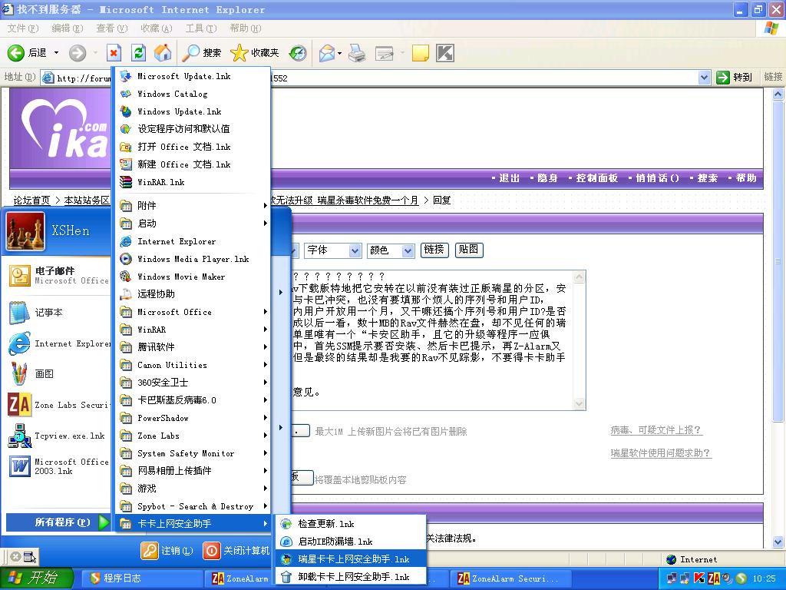786x590 pixels.
Task: Open the 工具(T) menu in menu bar
Action: click(200, 28)
